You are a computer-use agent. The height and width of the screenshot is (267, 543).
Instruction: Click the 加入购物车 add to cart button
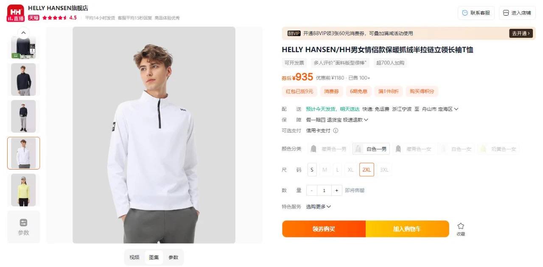(407, 229)
